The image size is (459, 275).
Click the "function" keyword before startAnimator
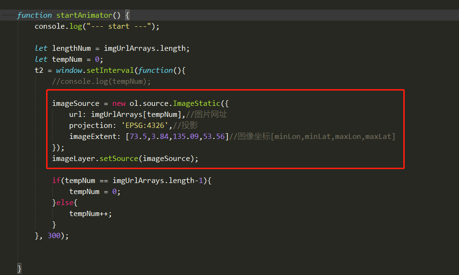click(x=34, y=15)
